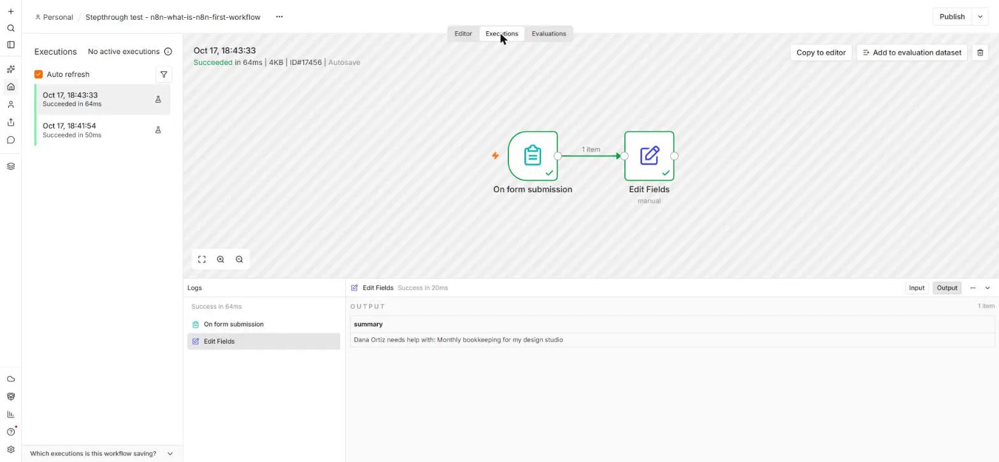The height and width of the screenshot is (462, 999).
Task: Click the flask icon on the 18:43:33 execution
Action: (158, 99)
